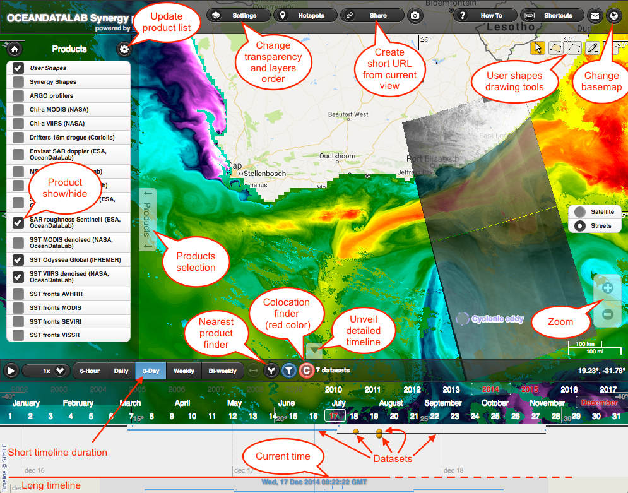Open the Hotspots menu
Screen dimensions: 628x493
305,16
